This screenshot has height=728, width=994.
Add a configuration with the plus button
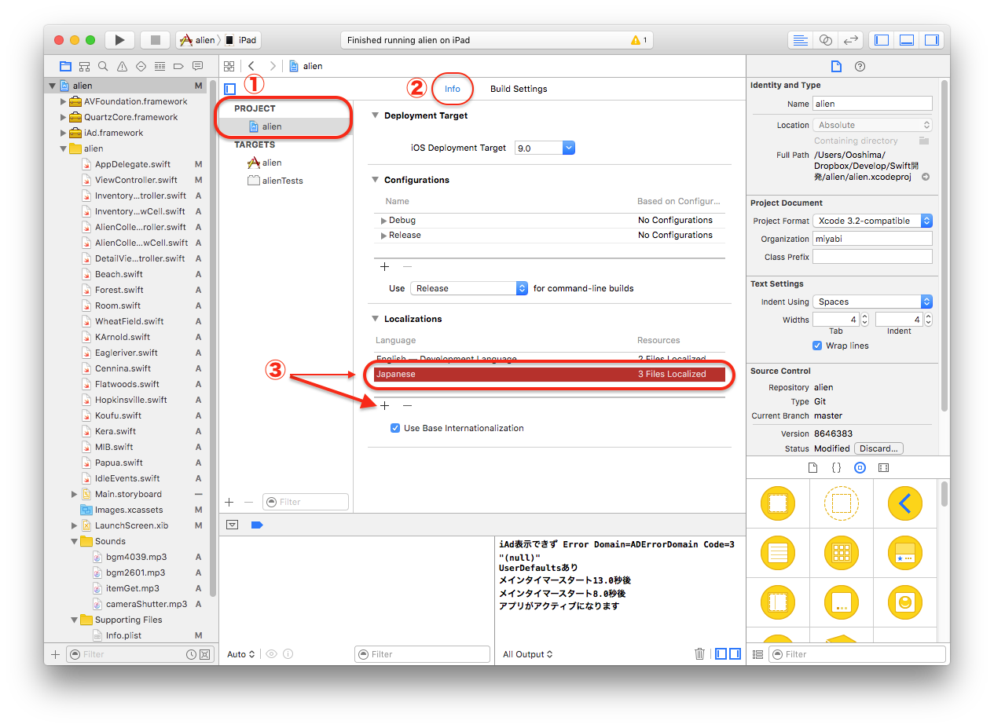385,266
